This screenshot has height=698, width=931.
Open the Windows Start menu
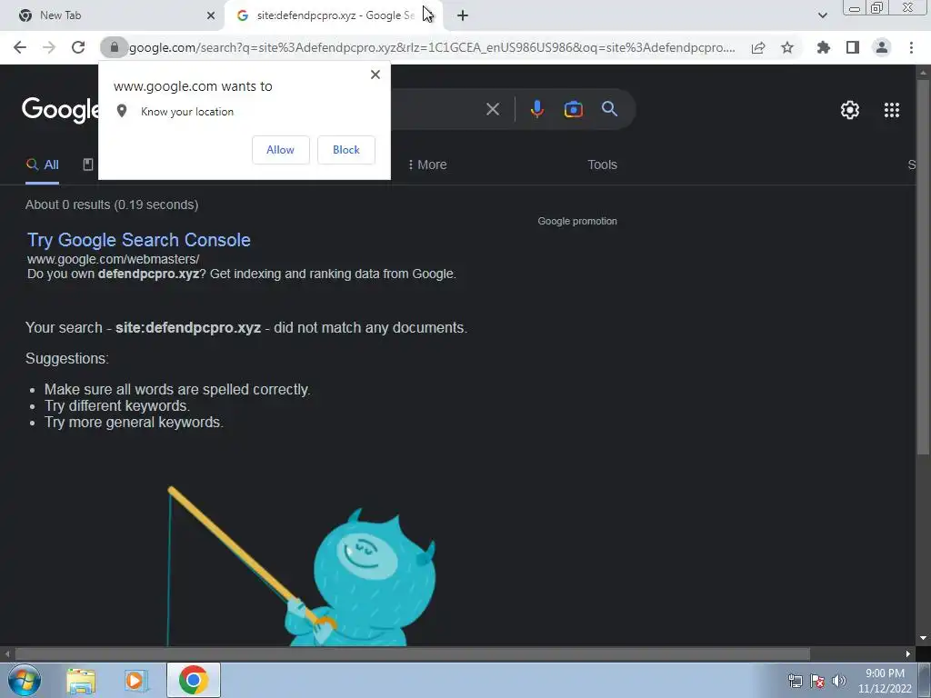[25, 680]
